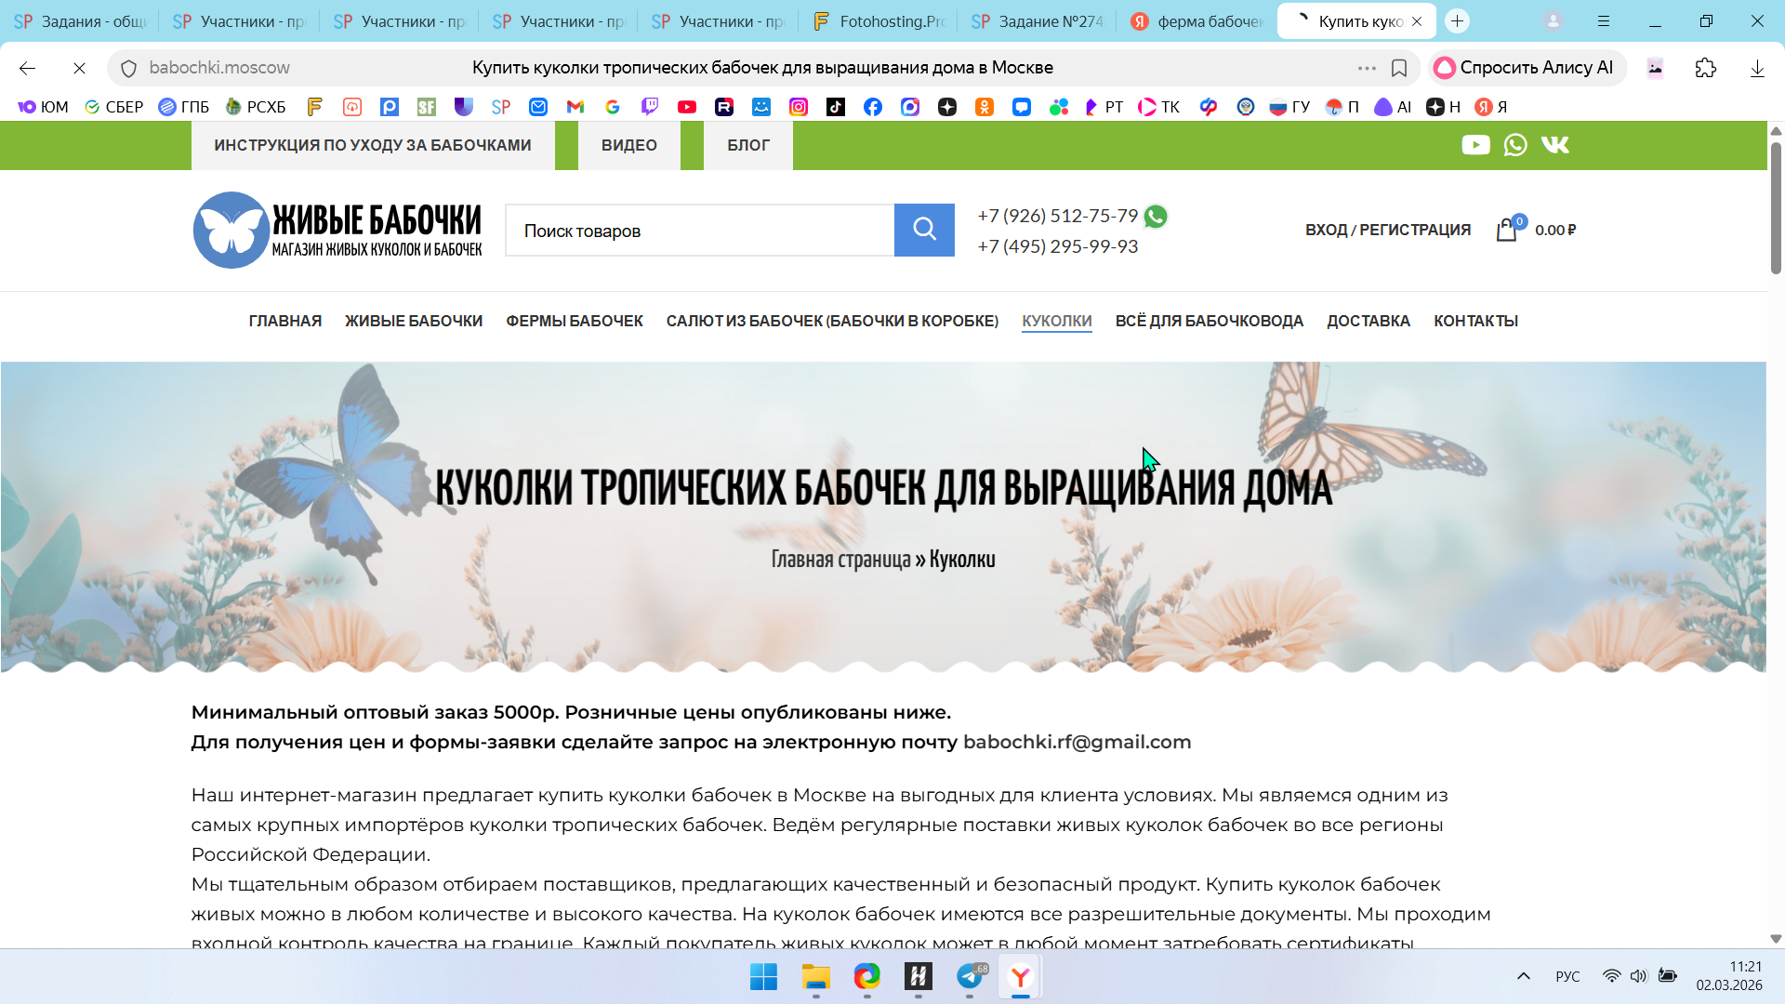Open Инструкция по уходу за бабочками
This screenshot has height=1004, width=1785.
tap(373, 145)
